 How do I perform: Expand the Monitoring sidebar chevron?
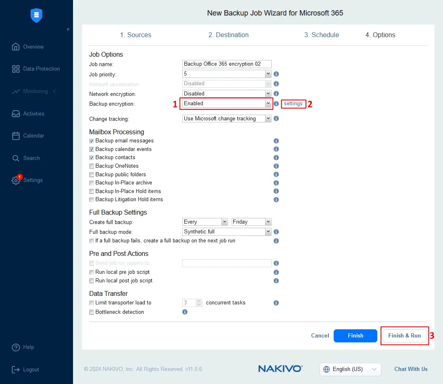tap(55, 91)
